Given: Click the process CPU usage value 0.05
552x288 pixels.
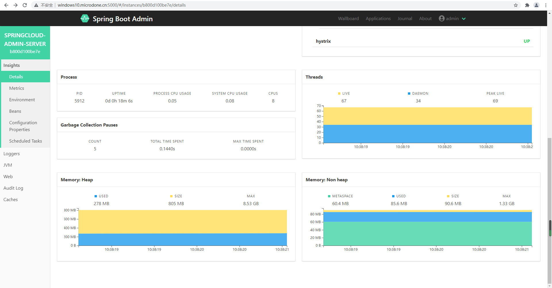Looking at the screenshot, I should coord(172,101).
